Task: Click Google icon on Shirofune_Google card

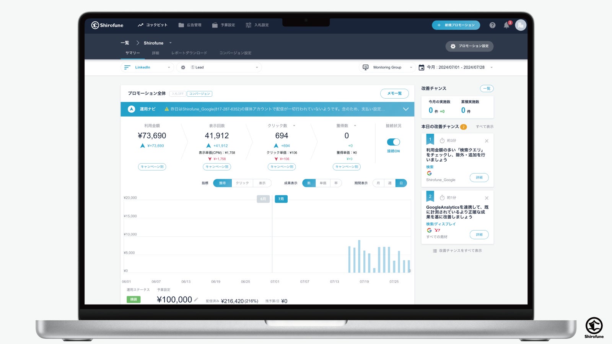Action: pyautogui.click(x=429, y=173)
